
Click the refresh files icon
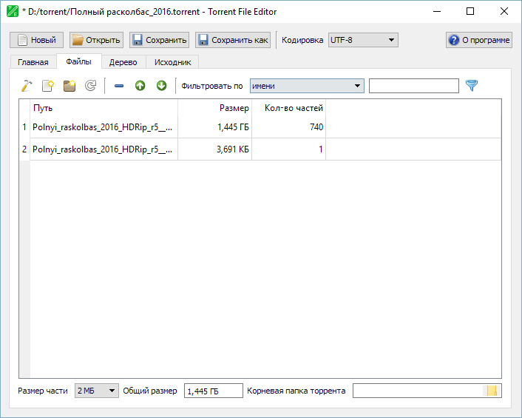90,86
